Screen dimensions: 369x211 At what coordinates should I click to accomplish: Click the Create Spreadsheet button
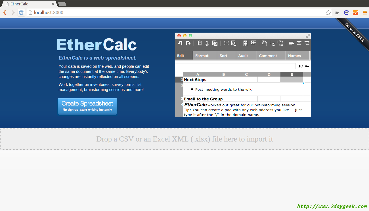87,106
